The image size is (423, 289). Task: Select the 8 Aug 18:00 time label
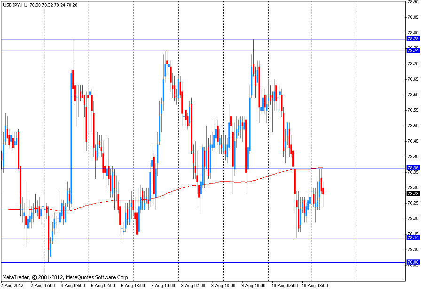223,285
